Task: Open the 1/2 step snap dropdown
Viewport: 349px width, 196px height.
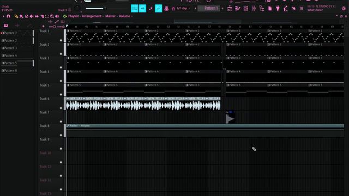Action: (x=183, y=9)
